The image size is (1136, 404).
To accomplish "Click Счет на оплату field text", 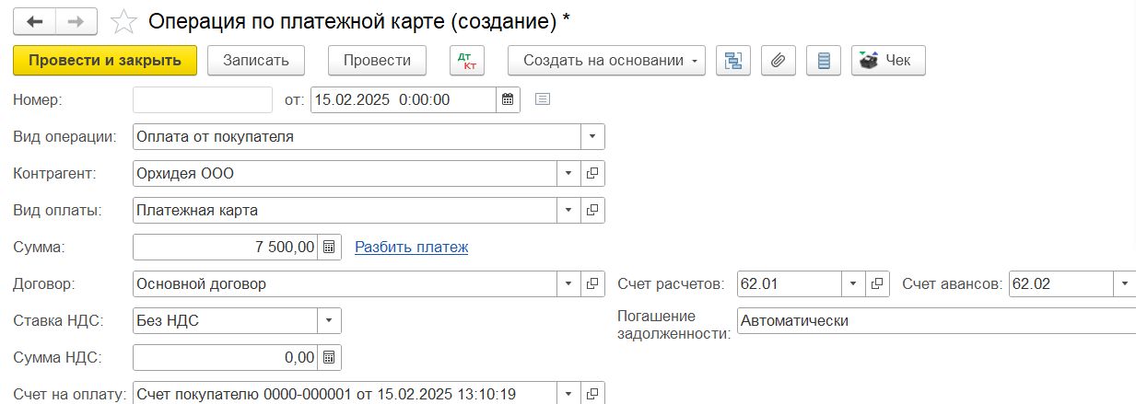I will coord(345,393).
